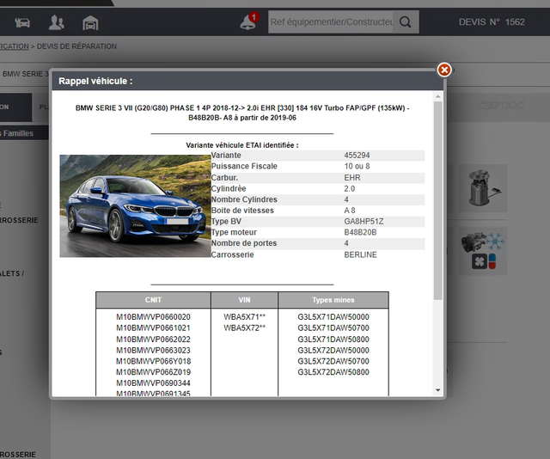This screenshot has height=459, width=550.
Task: Click the DEVIS N° 1562 label
Action: point(492,22)
